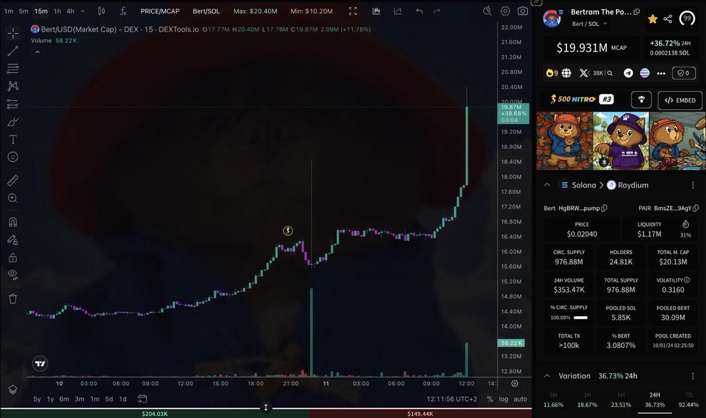Image resolution: width=706 pixels, height=418 pixels.
Task: Toggle magnet snapping mode
Action: [x=13, y=222]
